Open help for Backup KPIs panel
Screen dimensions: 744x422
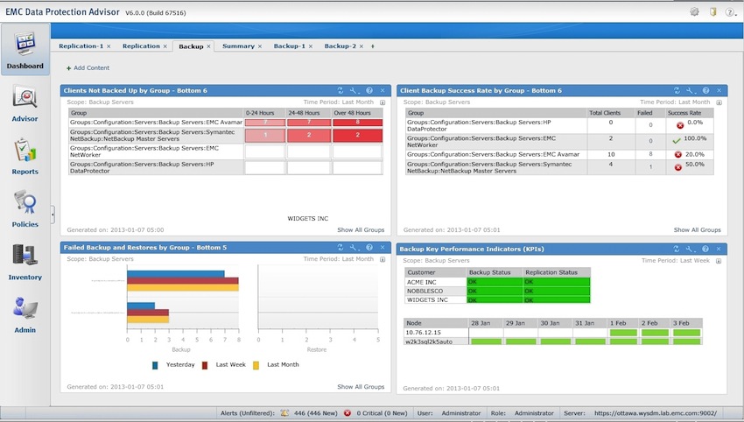(x=705, y=249)
